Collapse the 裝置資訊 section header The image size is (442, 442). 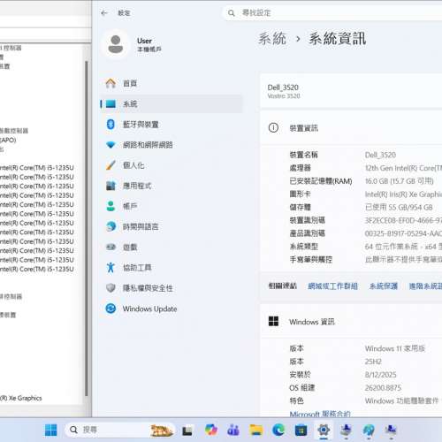tap(351, 128)
